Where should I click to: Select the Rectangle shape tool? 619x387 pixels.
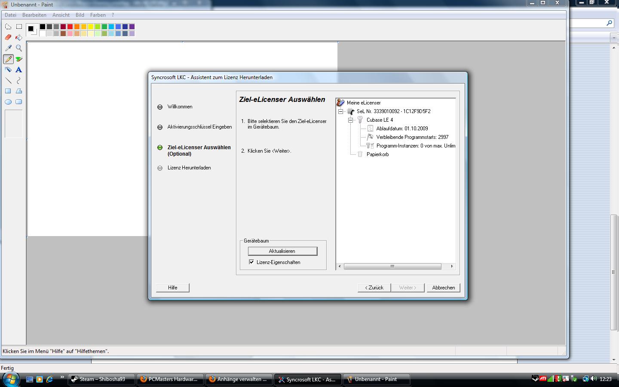(8, 91)
